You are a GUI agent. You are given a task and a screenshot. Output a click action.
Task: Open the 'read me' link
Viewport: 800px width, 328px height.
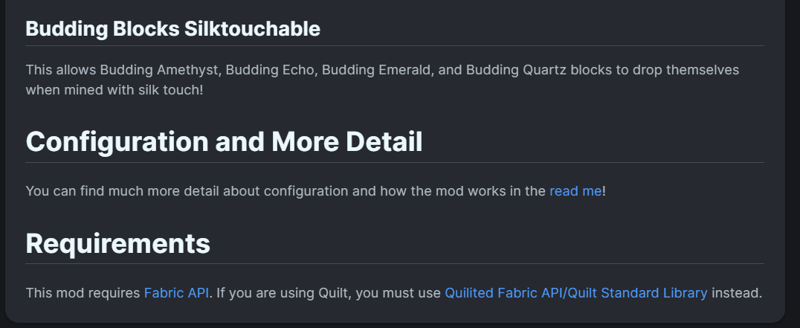575,191
